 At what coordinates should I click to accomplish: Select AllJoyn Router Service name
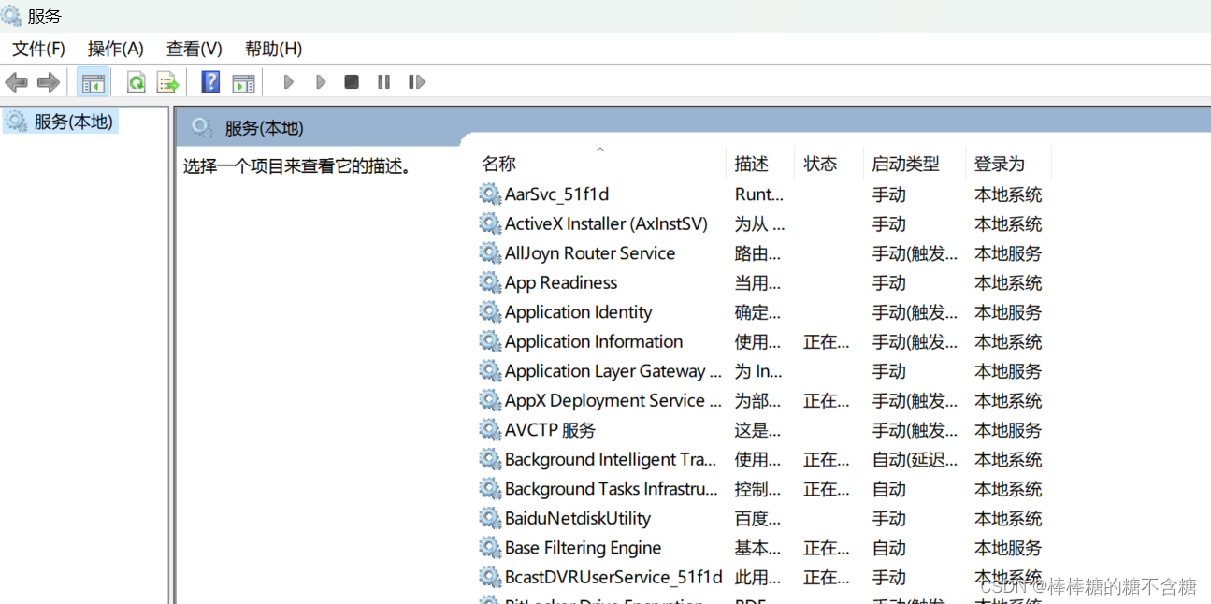(590, 253)
